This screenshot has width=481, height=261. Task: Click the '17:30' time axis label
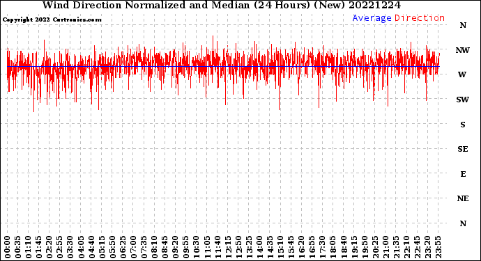[322, 248]
